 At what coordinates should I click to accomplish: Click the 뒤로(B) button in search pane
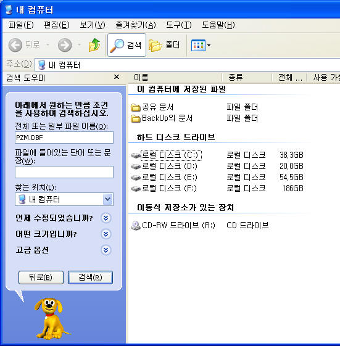[x=41, y=278]
